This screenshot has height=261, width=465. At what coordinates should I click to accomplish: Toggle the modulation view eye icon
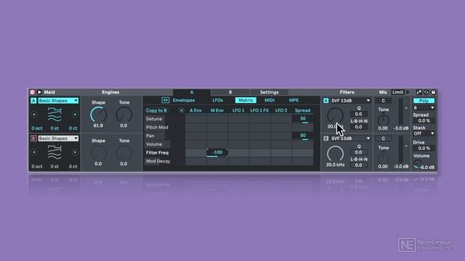[165, 100]
